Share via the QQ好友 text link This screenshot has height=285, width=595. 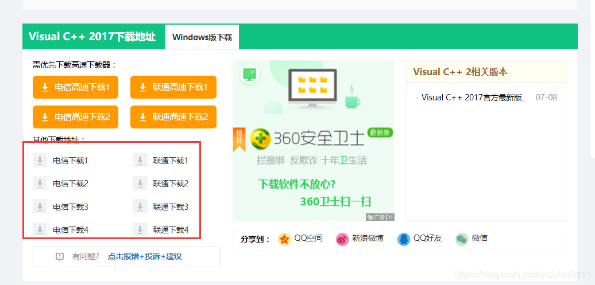428,239
